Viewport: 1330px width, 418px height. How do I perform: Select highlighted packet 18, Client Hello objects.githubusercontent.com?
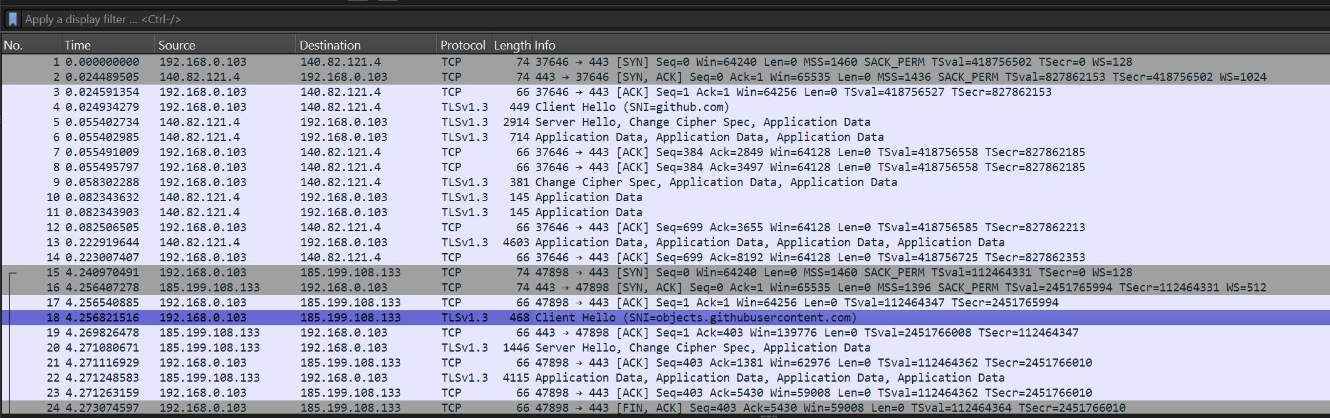(626, 318)
